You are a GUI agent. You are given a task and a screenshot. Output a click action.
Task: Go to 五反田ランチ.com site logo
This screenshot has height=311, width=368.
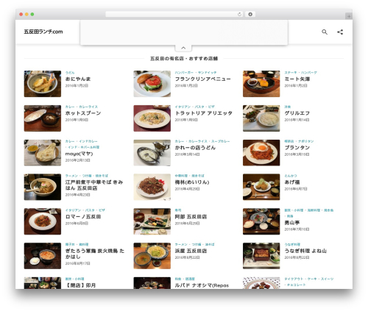click(43, 32)
